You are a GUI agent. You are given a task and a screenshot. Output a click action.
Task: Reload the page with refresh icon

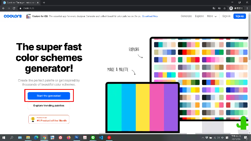(x=14, y=8)
